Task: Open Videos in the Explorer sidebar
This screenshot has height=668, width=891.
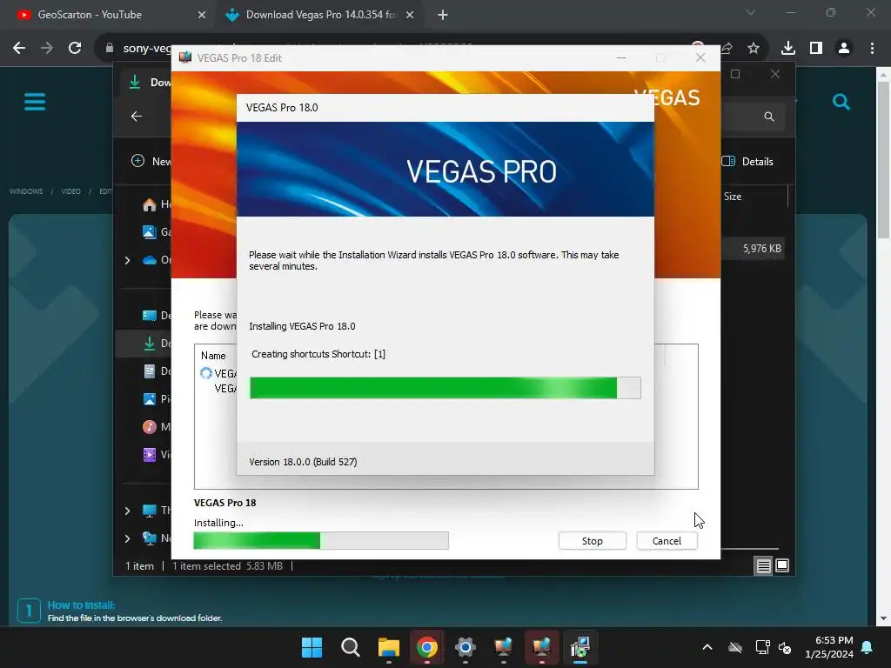Action: [x=157, y=454]
